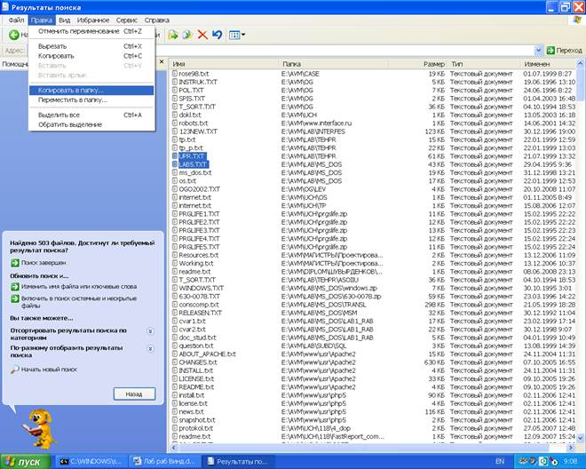Sort by the Размер column header

point(417,64)
